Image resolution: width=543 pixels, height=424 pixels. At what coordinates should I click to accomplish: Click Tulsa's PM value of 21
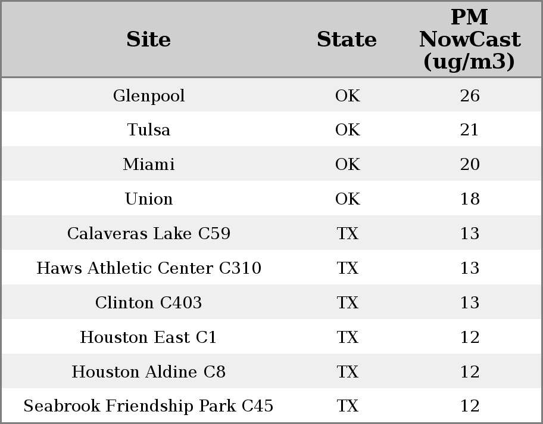[x=470, y=129]
